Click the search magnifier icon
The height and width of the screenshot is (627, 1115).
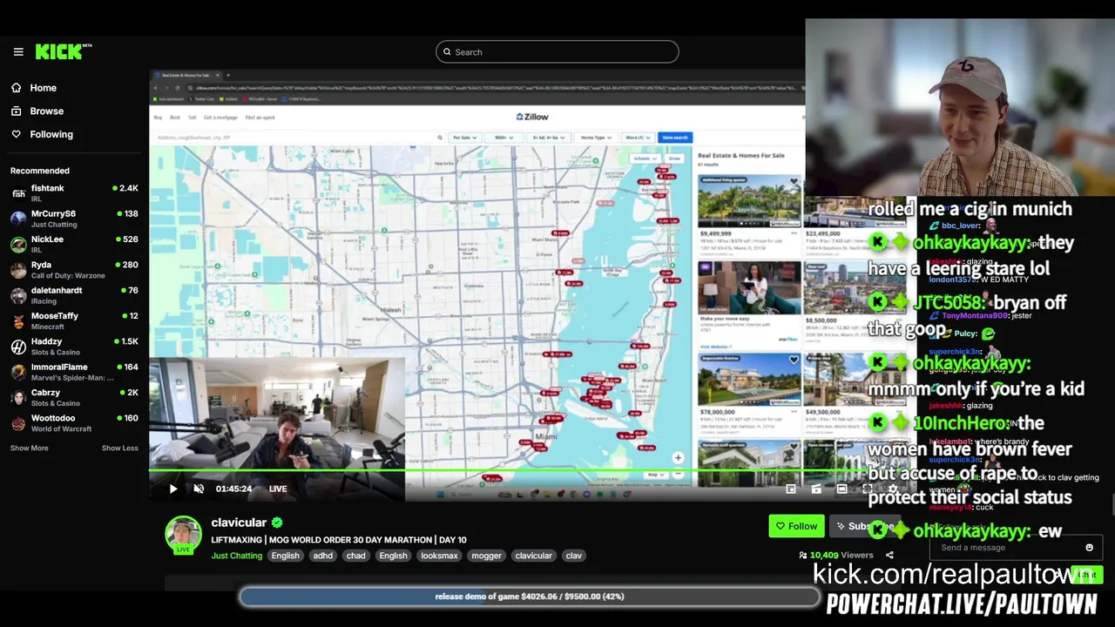point(448,52)
